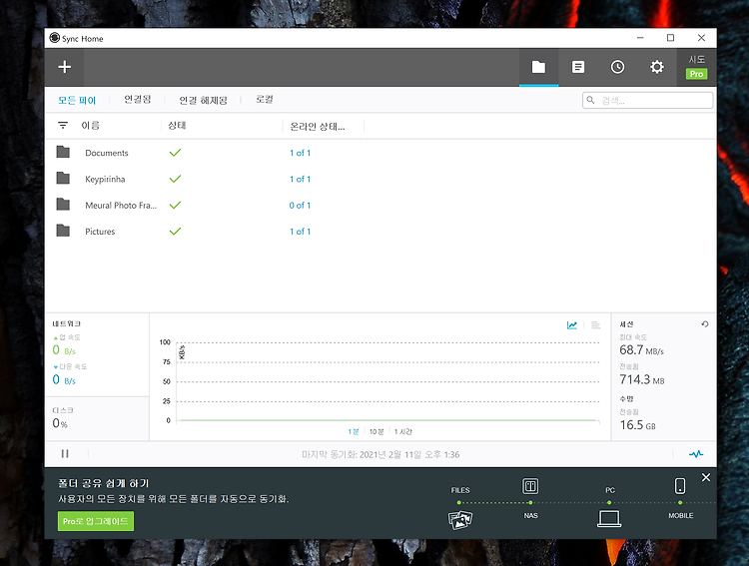Click the last sync timestamp text
The height and width of the screenshot is (566, 749).
[380, 455]
